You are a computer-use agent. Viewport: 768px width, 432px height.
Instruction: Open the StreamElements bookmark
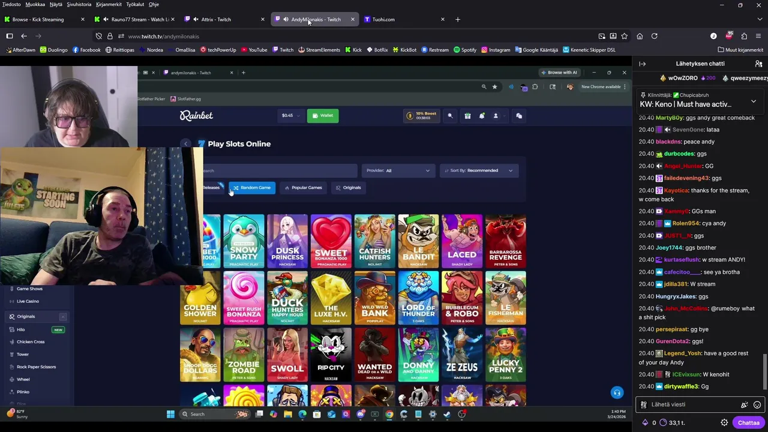coord(318,50)
